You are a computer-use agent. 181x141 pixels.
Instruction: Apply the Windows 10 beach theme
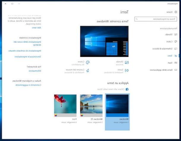tap(91, 106)
